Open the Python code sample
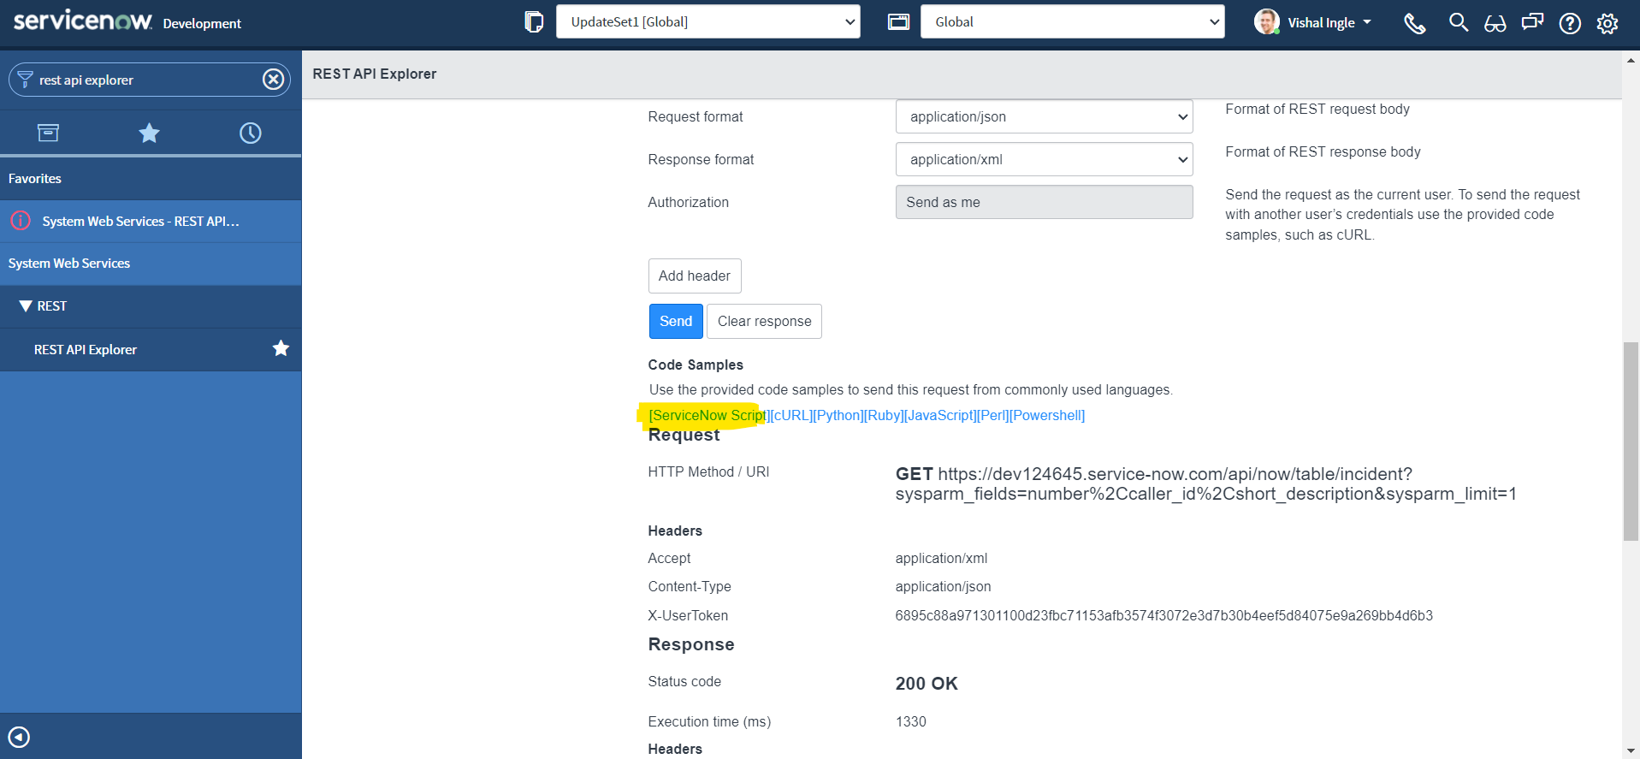The height and width of the screenshot is (759, 1640). click(x=838, y=415)
